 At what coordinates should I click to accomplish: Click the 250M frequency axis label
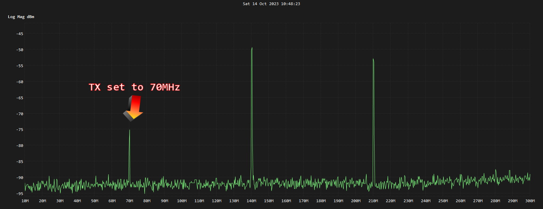443,201
